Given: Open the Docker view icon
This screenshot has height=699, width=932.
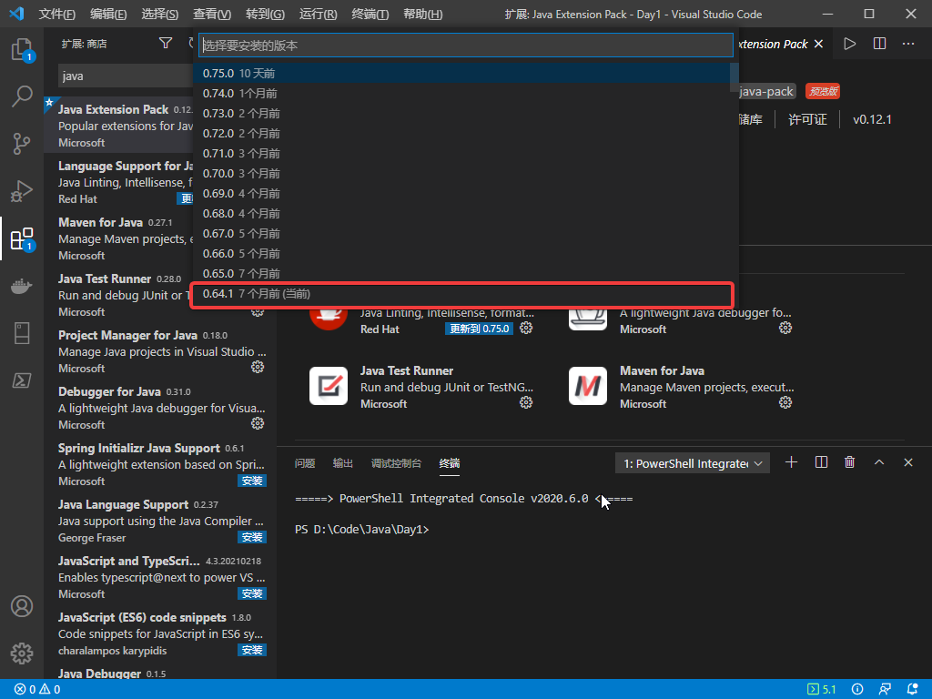Looking at the screenshot, I should click(22, 286).
